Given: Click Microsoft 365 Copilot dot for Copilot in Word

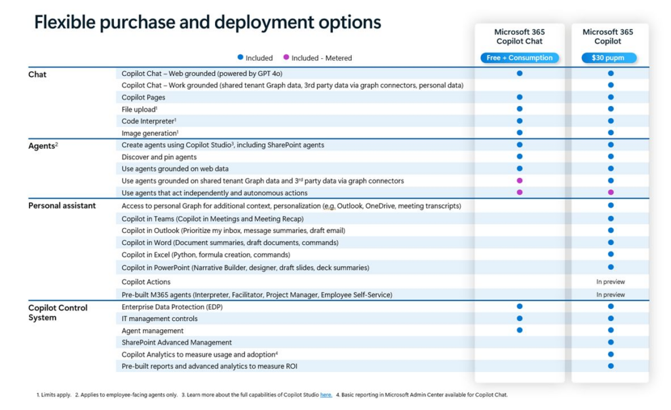Looking at the screenshot, I should (x=611, y=242).
